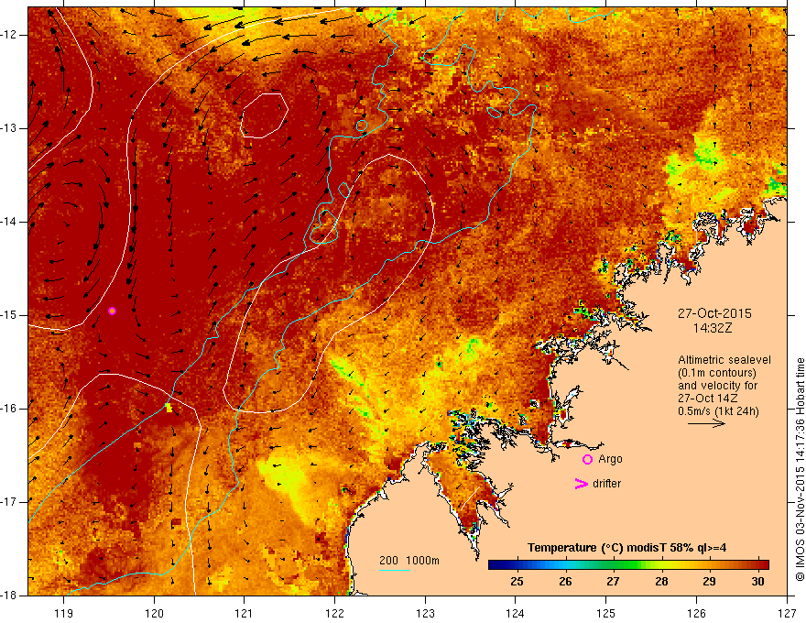This screenshot has width=806, height=623.
Task: Click the longitude axis label 120
Action: 154,613
